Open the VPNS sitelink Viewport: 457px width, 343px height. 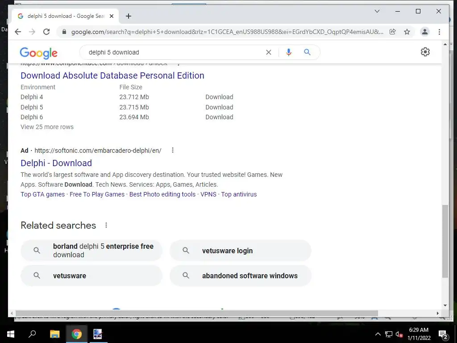[x=208, y=195]
